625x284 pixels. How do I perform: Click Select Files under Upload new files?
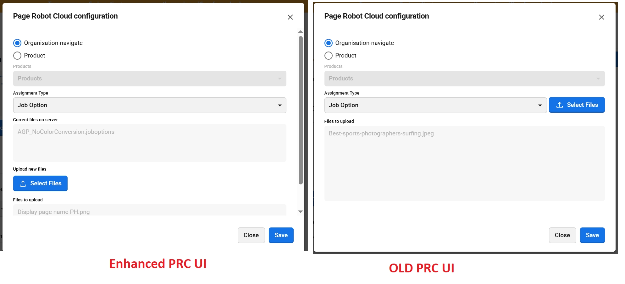click(40, 183)
